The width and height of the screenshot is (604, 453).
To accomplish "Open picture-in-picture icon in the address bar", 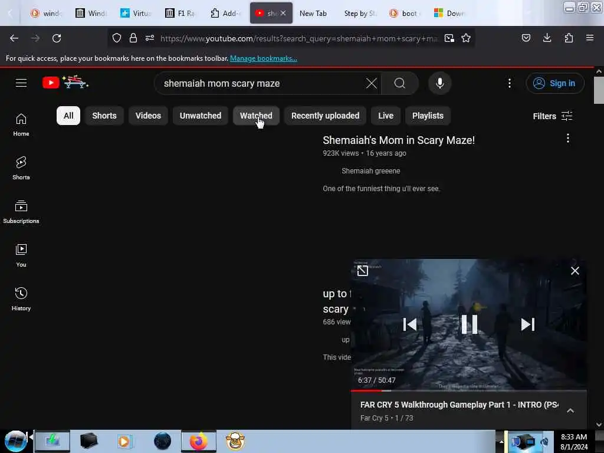I will [449, 38].
